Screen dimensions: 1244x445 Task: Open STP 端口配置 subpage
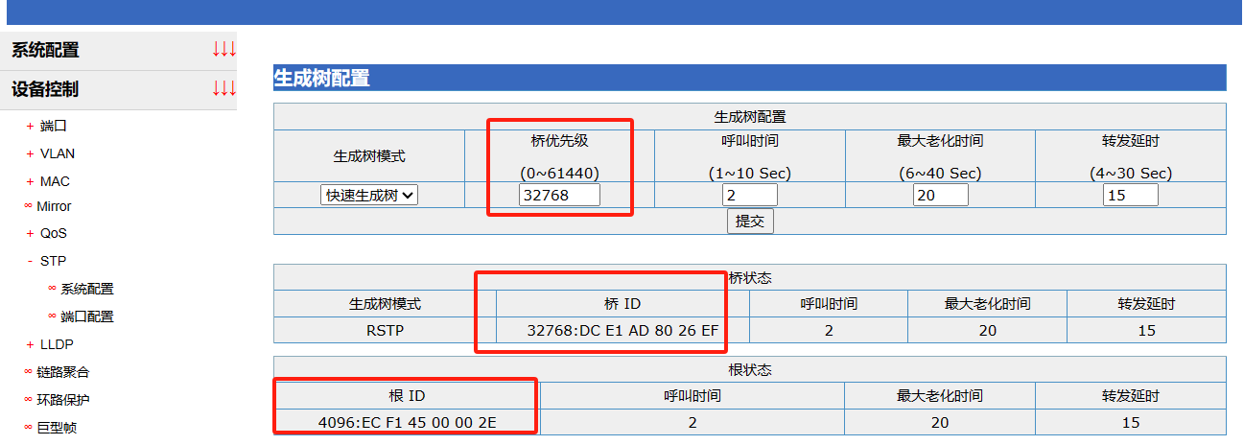coord(86,316)
